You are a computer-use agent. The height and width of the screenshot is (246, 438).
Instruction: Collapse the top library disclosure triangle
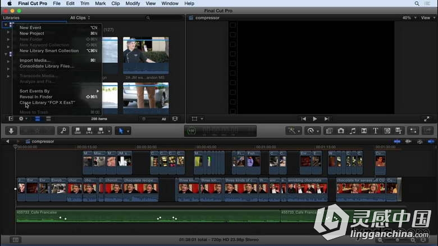(x=6, y=25)
